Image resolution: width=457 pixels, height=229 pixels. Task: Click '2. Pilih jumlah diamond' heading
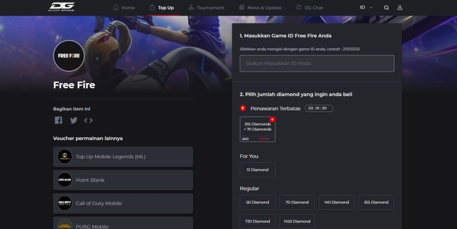click(296, 95)
